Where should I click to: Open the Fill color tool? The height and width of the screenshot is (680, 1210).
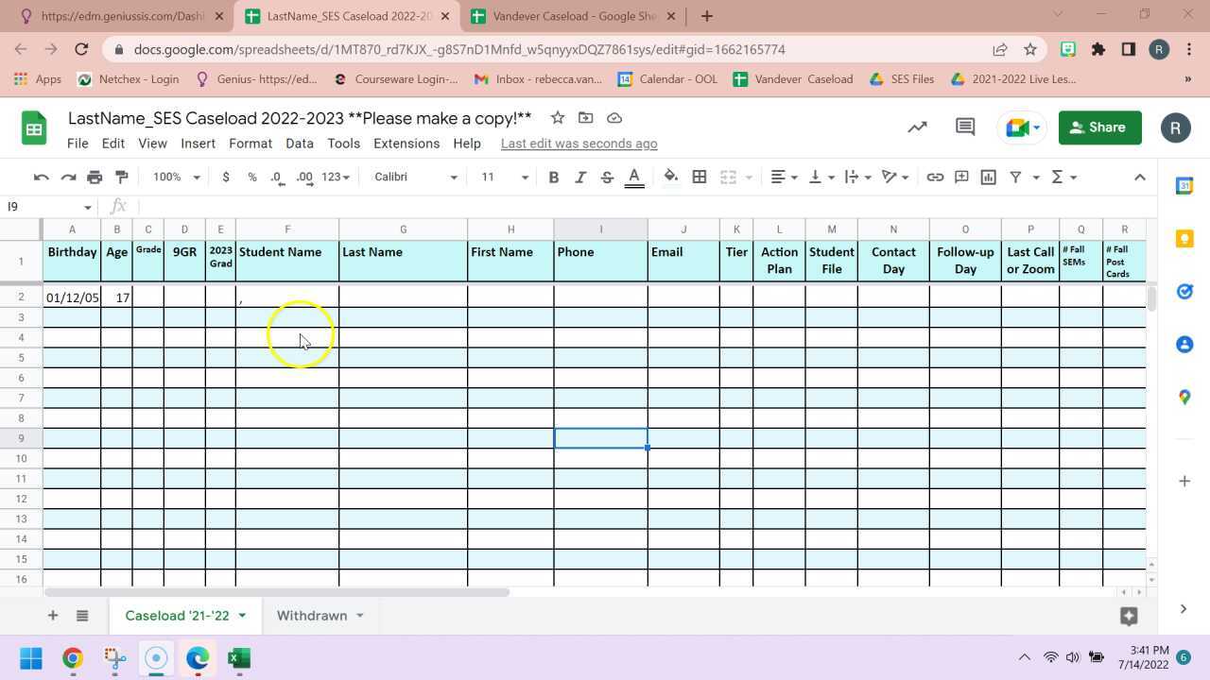coord(670,177)
